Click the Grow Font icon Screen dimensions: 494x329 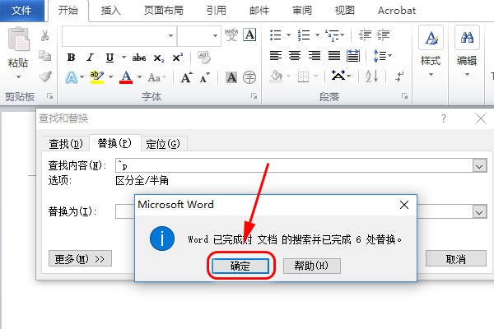tap(186, 77)
